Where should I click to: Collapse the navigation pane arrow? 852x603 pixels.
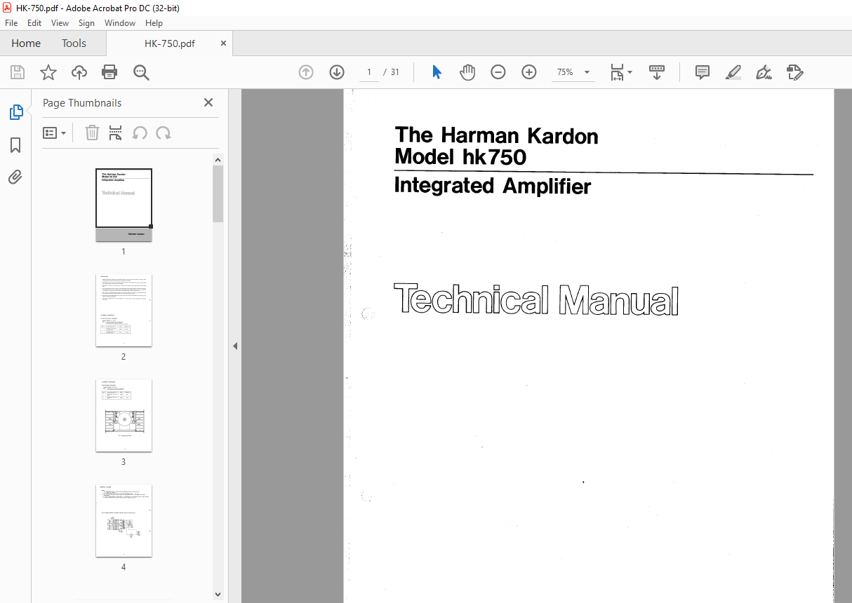coord(235,346)
